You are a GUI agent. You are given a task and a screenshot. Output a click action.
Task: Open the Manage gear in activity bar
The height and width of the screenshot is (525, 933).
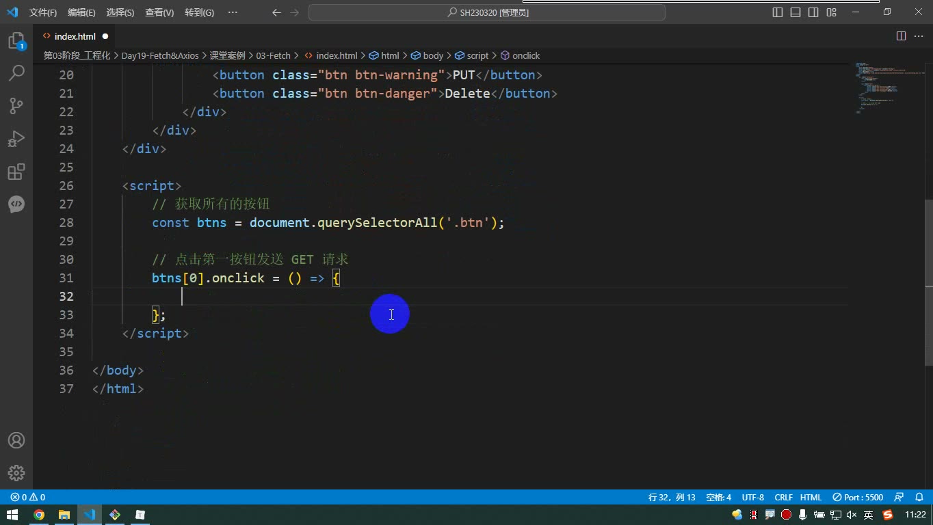pyautogui.click(x=16, y=473)
